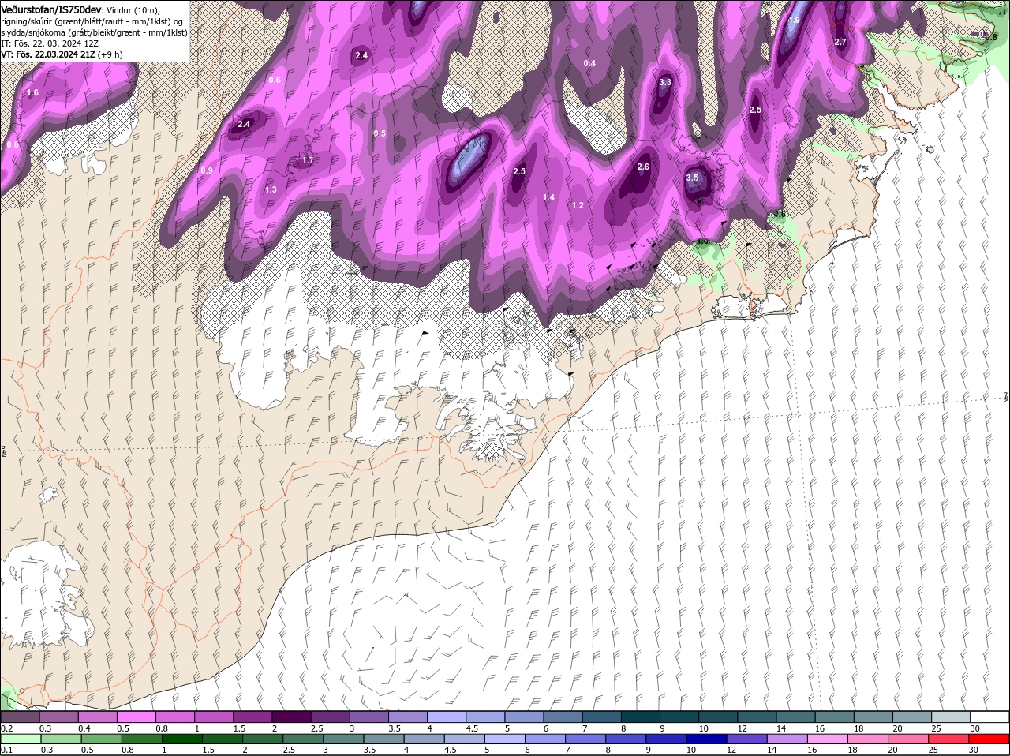Click the teal 12 swatch, upper legend row

point(757,717)
